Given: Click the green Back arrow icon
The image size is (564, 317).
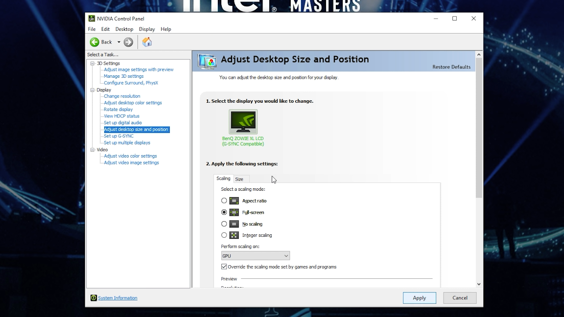Looking at the screenshot, I should [x=94, y=42].
